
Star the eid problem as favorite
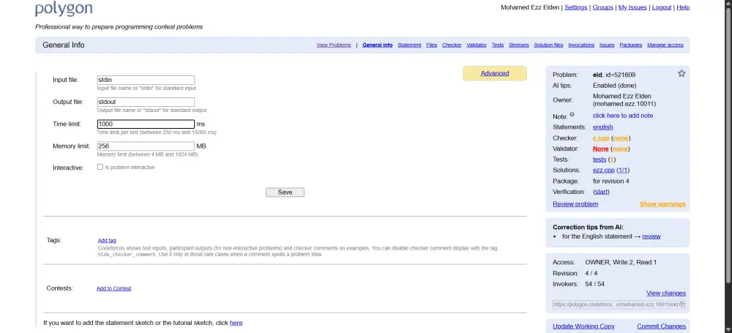[681, 73]
